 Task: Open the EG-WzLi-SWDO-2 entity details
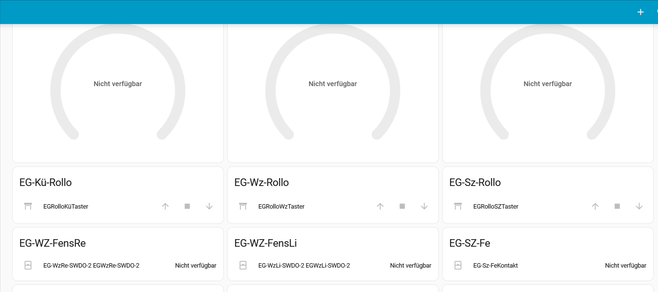click(x=304, y=265)
